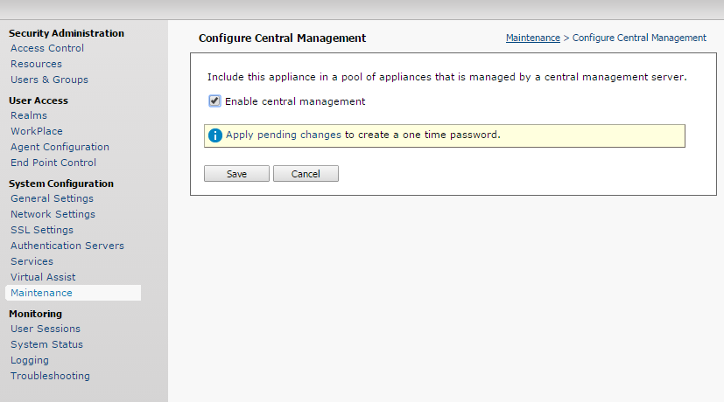This screenshot has width=724, height=402.
Task: Navigate to Agent Configuration
Action: [x=60, y=147]
